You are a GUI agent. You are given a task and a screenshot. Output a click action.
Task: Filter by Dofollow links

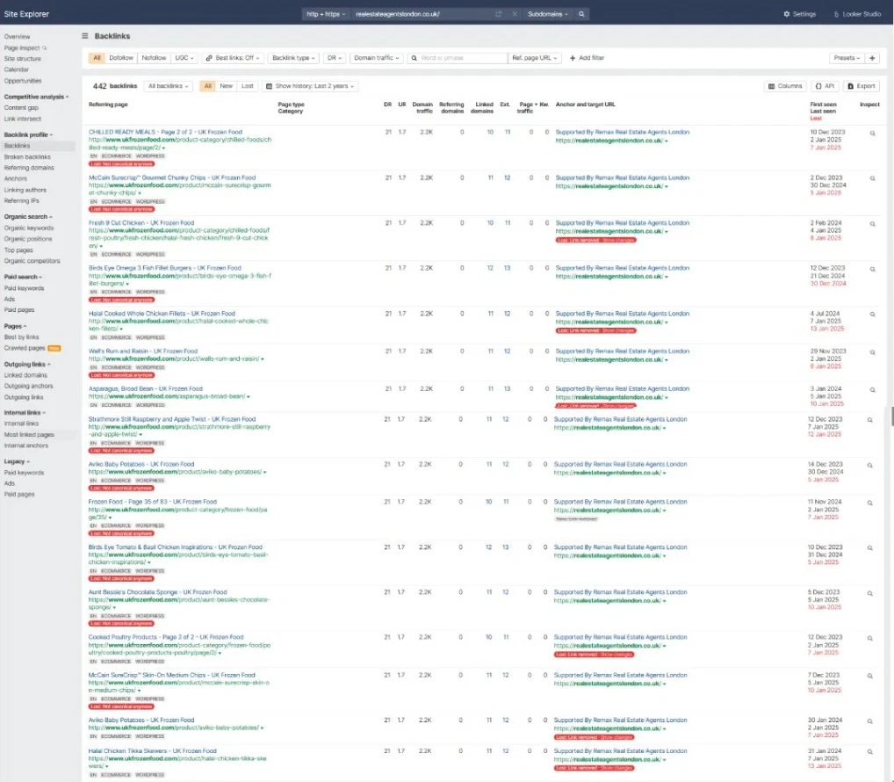[121, 58]
